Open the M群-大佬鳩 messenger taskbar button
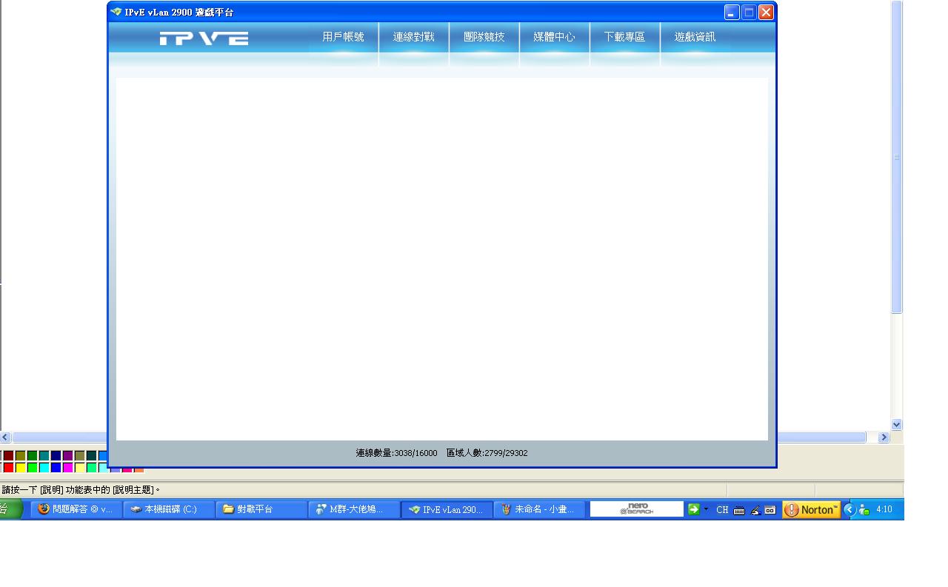Image resolution: width=948 pixels, height=587 pixels. point(354,509)
